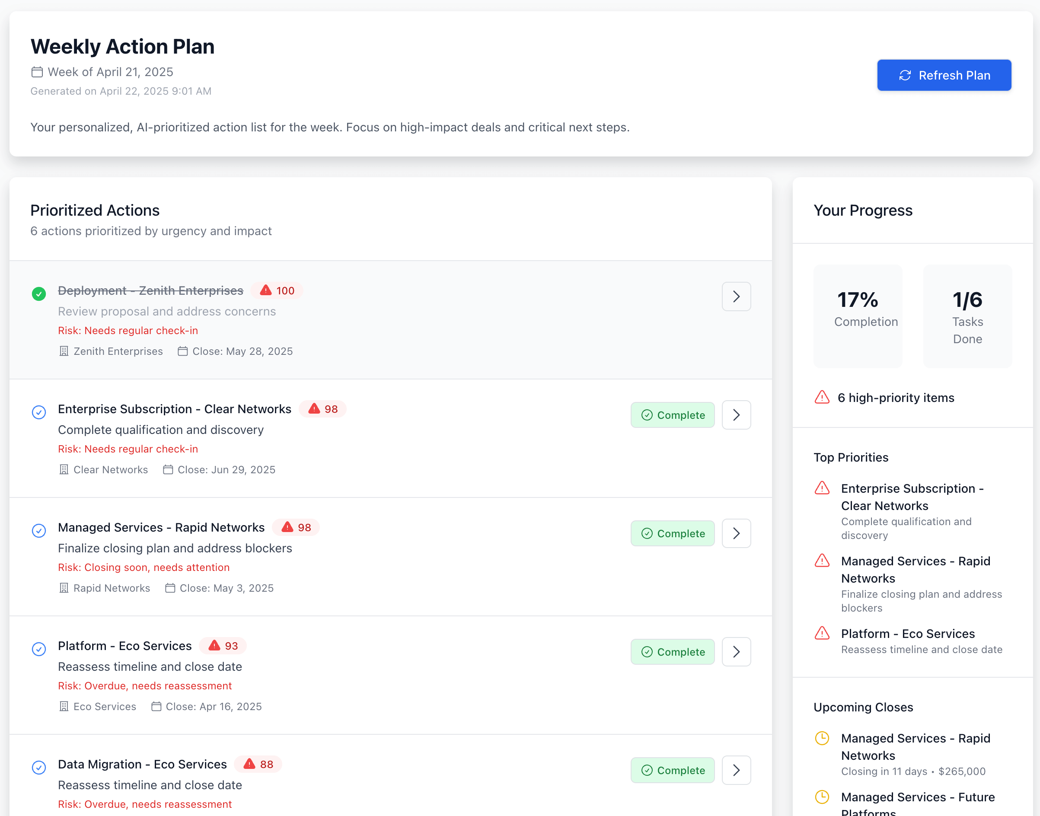Click the warning badge 88 on Data Migration
The image size is (1040, 816).
[258, 764]
